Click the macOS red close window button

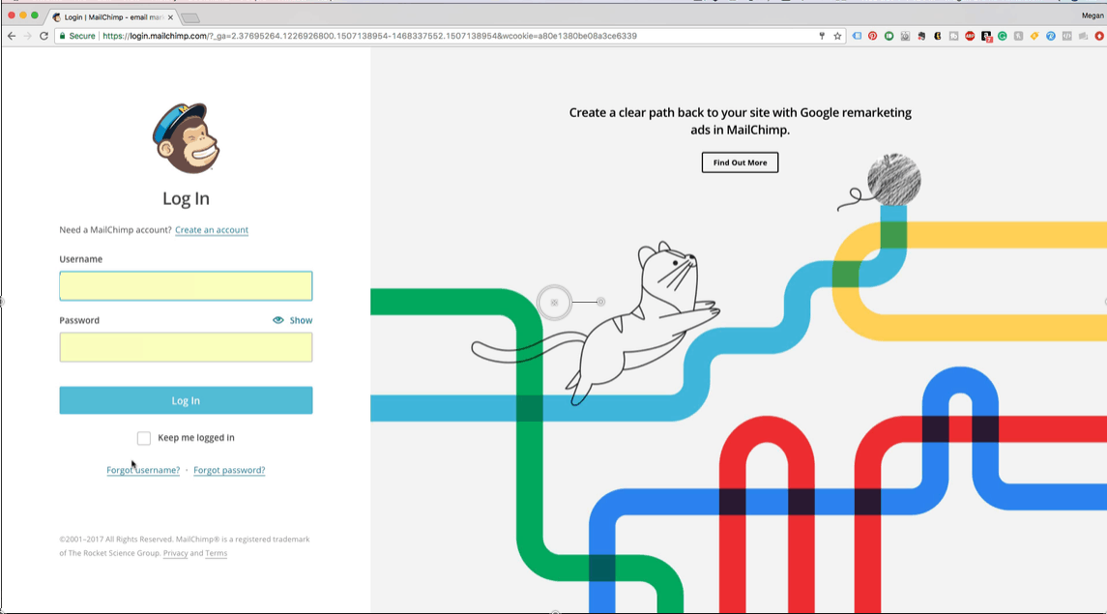click(x=12, y=15)
